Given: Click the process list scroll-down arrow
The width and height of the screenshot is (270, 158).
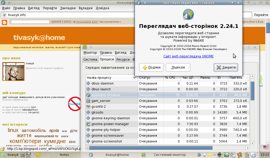Looking at the screenshot, I should click(252, 143).
